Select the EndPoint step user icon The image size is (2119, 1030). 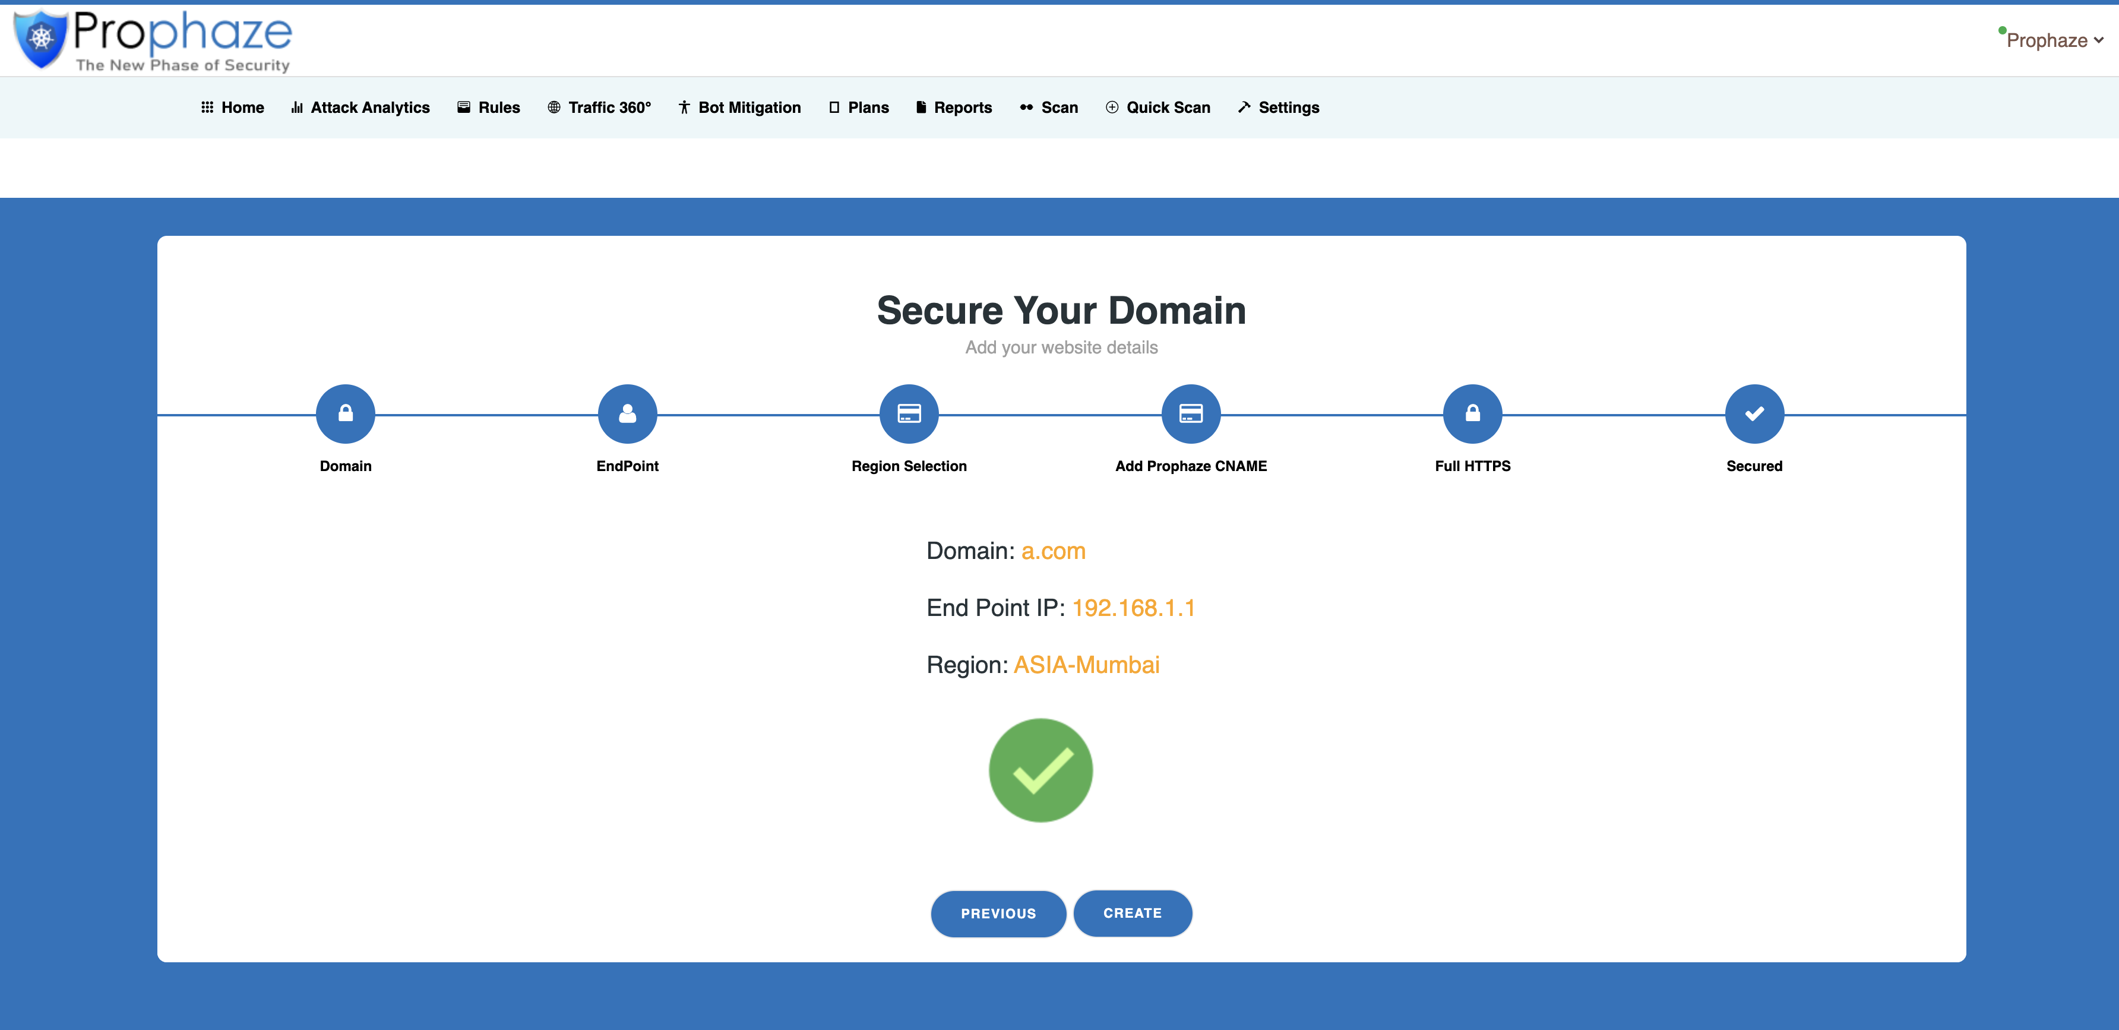[x=628, y=414]
